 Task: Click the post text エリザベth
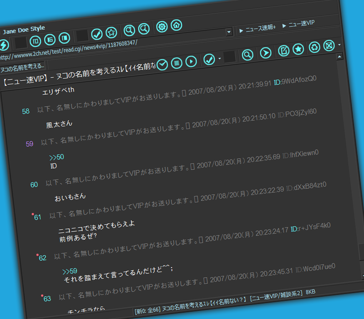pos(58,91)
